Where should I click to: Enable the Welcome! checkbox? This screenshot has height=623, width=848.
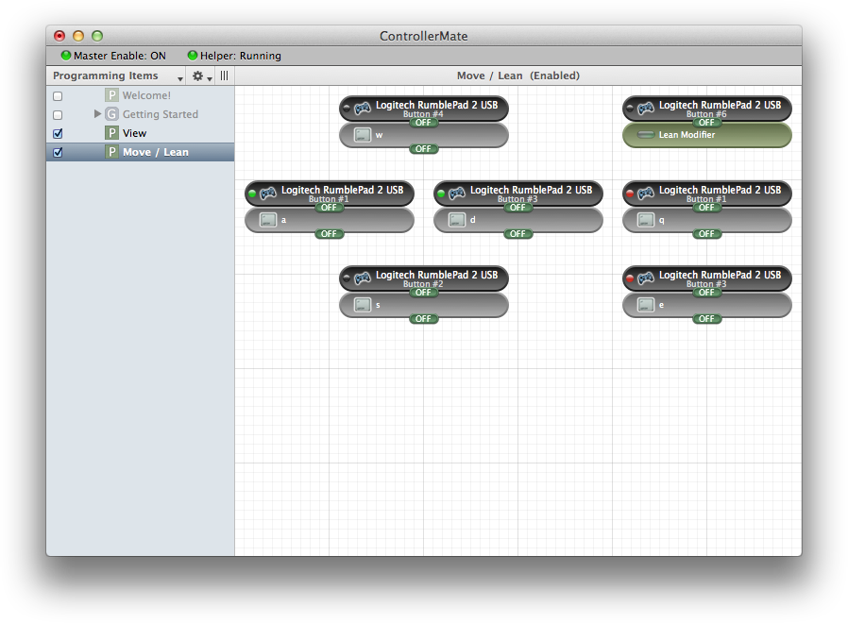58,96
